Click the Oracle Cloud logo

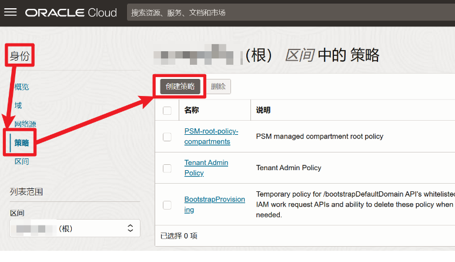tap(71, 12)
